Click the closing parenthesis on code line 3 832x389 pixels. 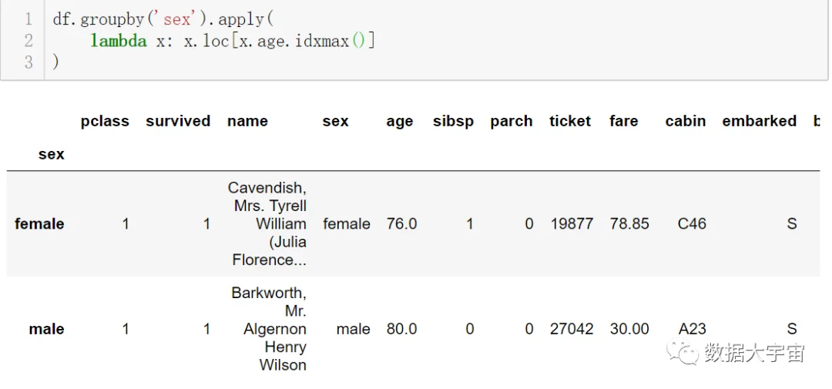[55, 62]
